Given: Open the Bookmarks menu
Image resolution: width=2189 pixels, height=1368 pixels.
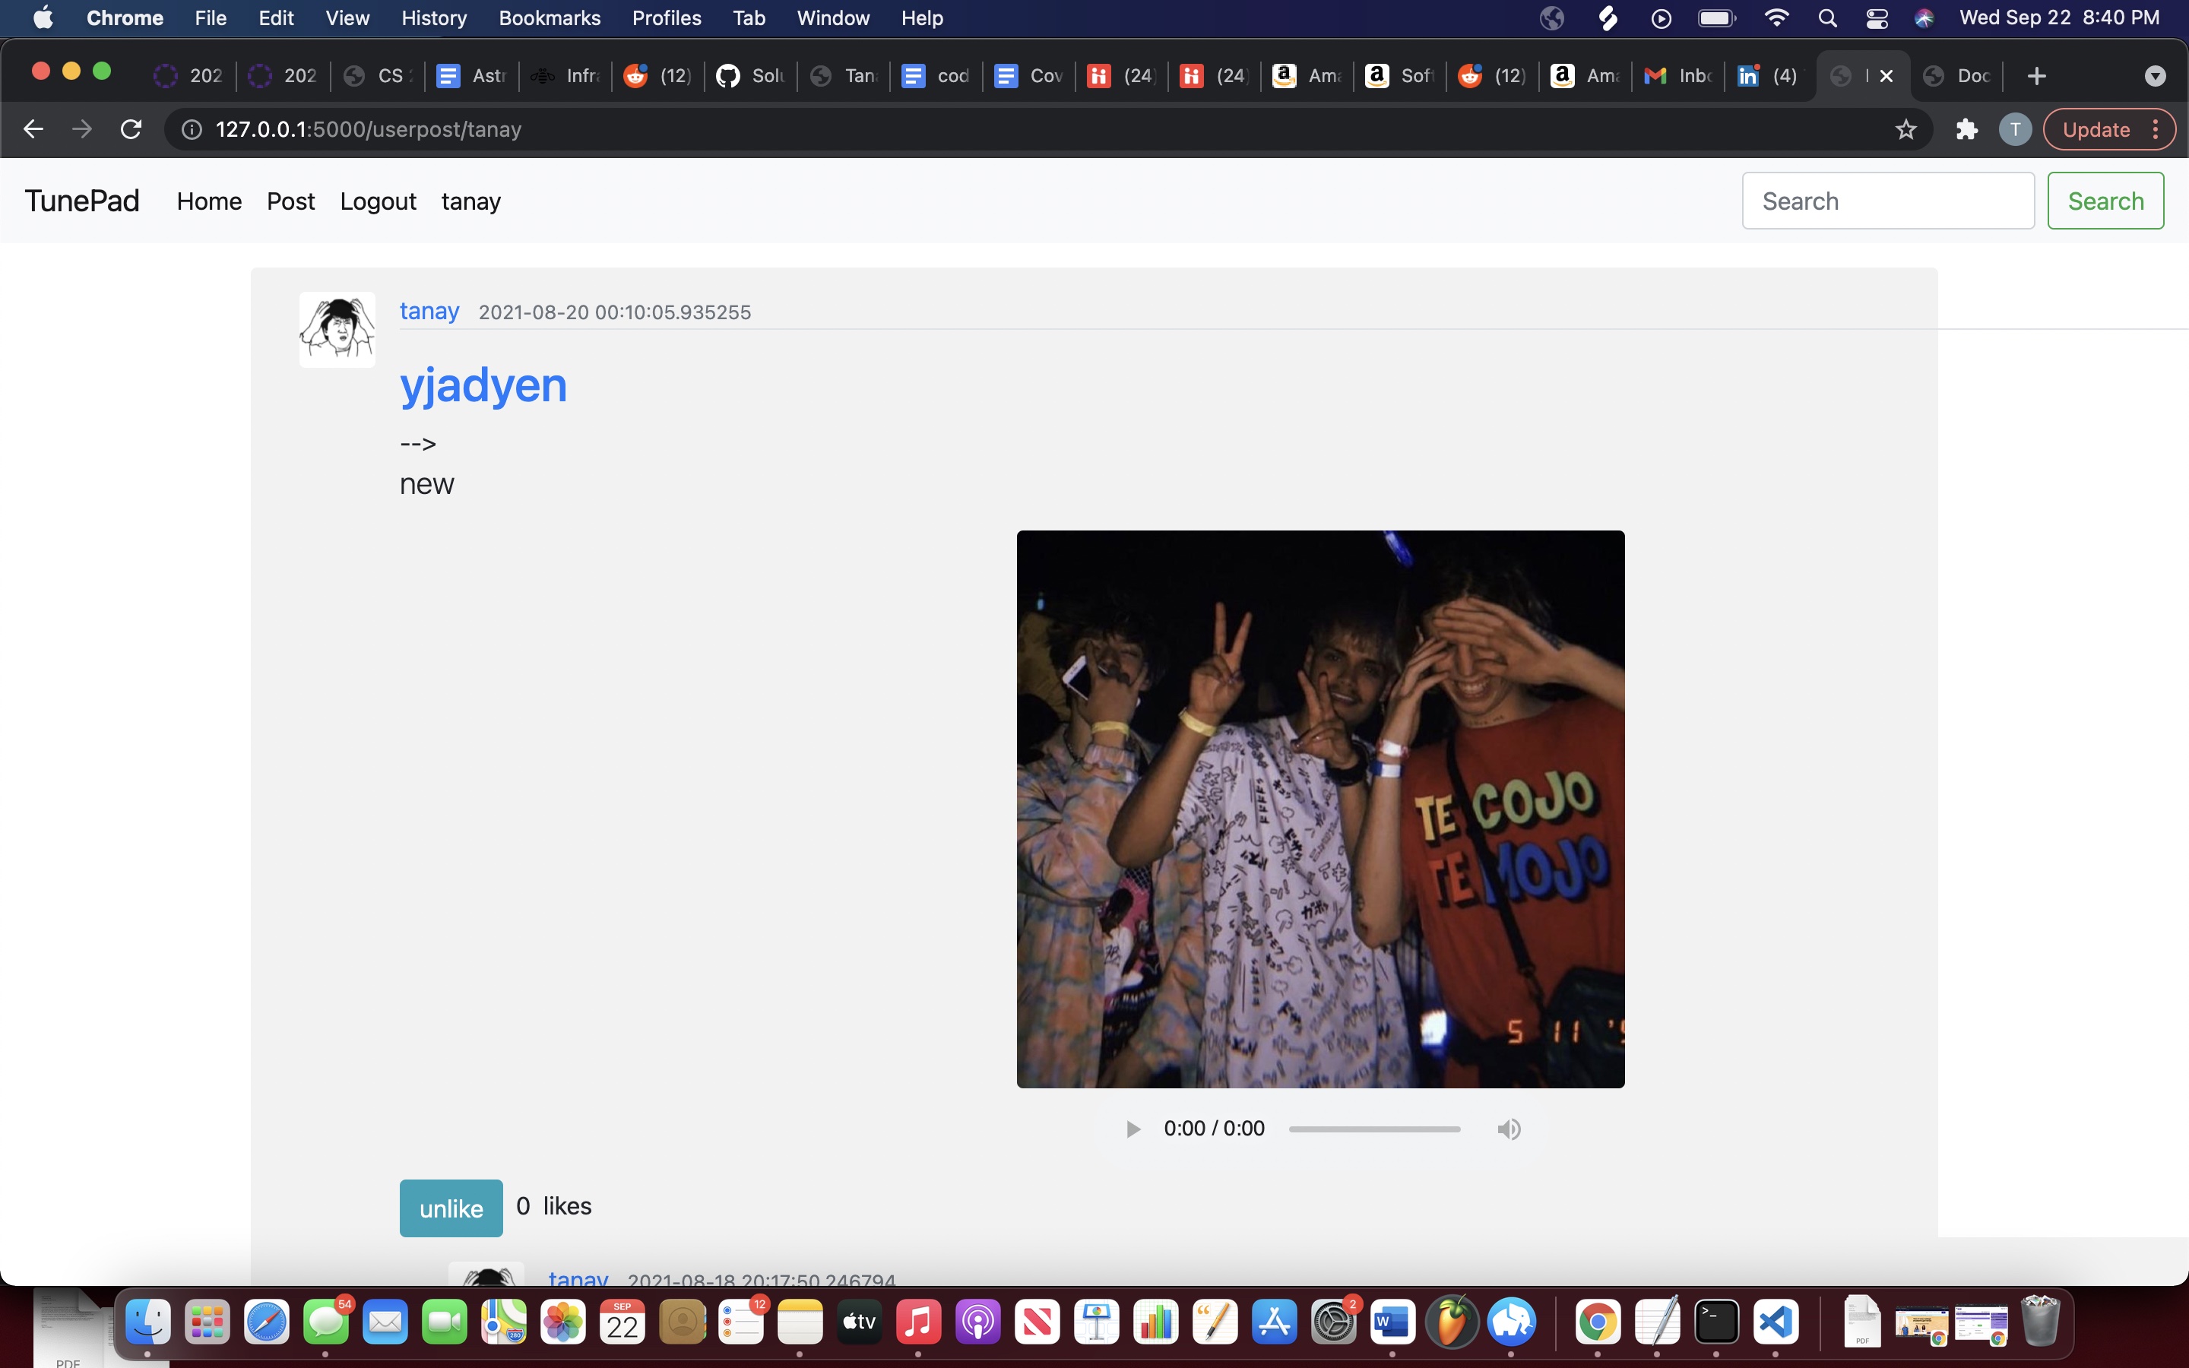Looking at the screenshot, I should point(549,18).
